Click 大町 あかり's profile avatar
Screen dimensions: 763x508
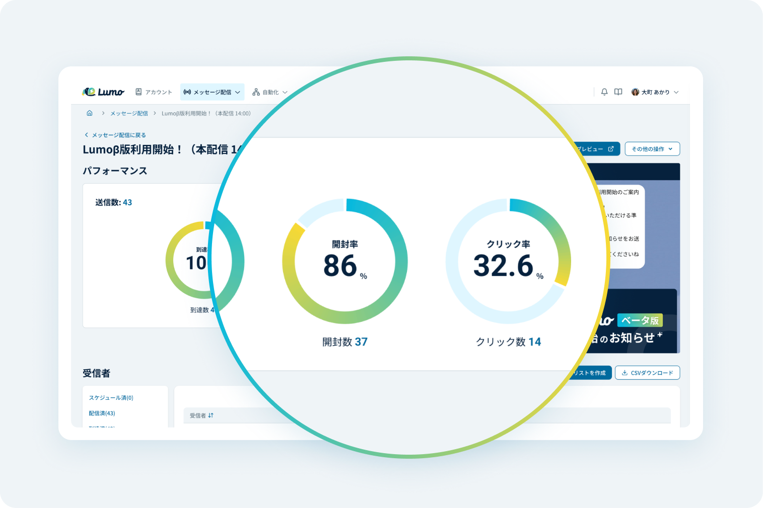coord(636,92)
